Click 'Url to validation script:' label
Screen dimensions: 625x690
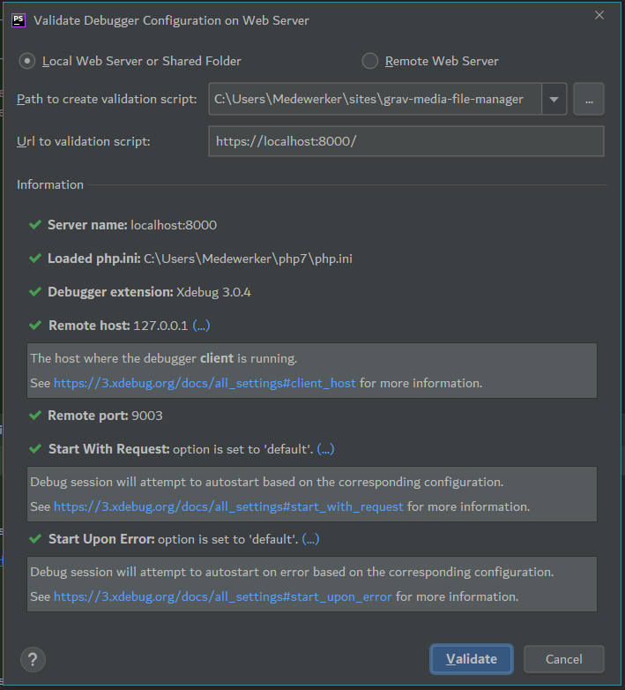(84, 141)
